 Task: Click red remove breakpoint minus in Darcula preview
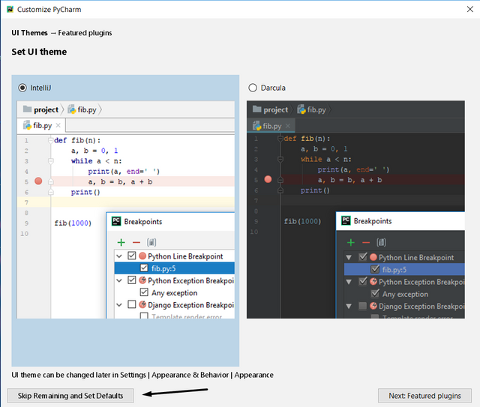point(366,242)
